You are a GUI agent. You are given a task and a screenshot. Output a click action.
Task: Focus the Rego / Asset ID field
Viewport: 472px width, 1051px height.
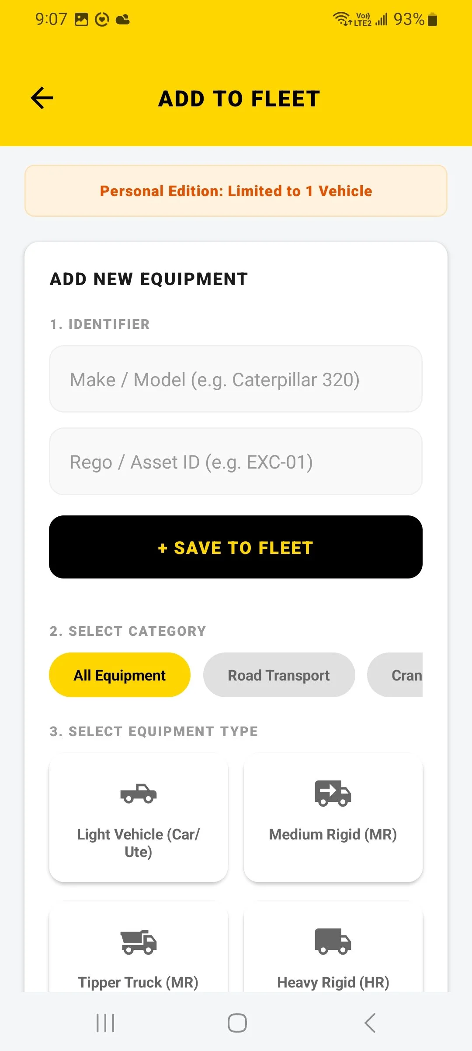tap(236, 462)
